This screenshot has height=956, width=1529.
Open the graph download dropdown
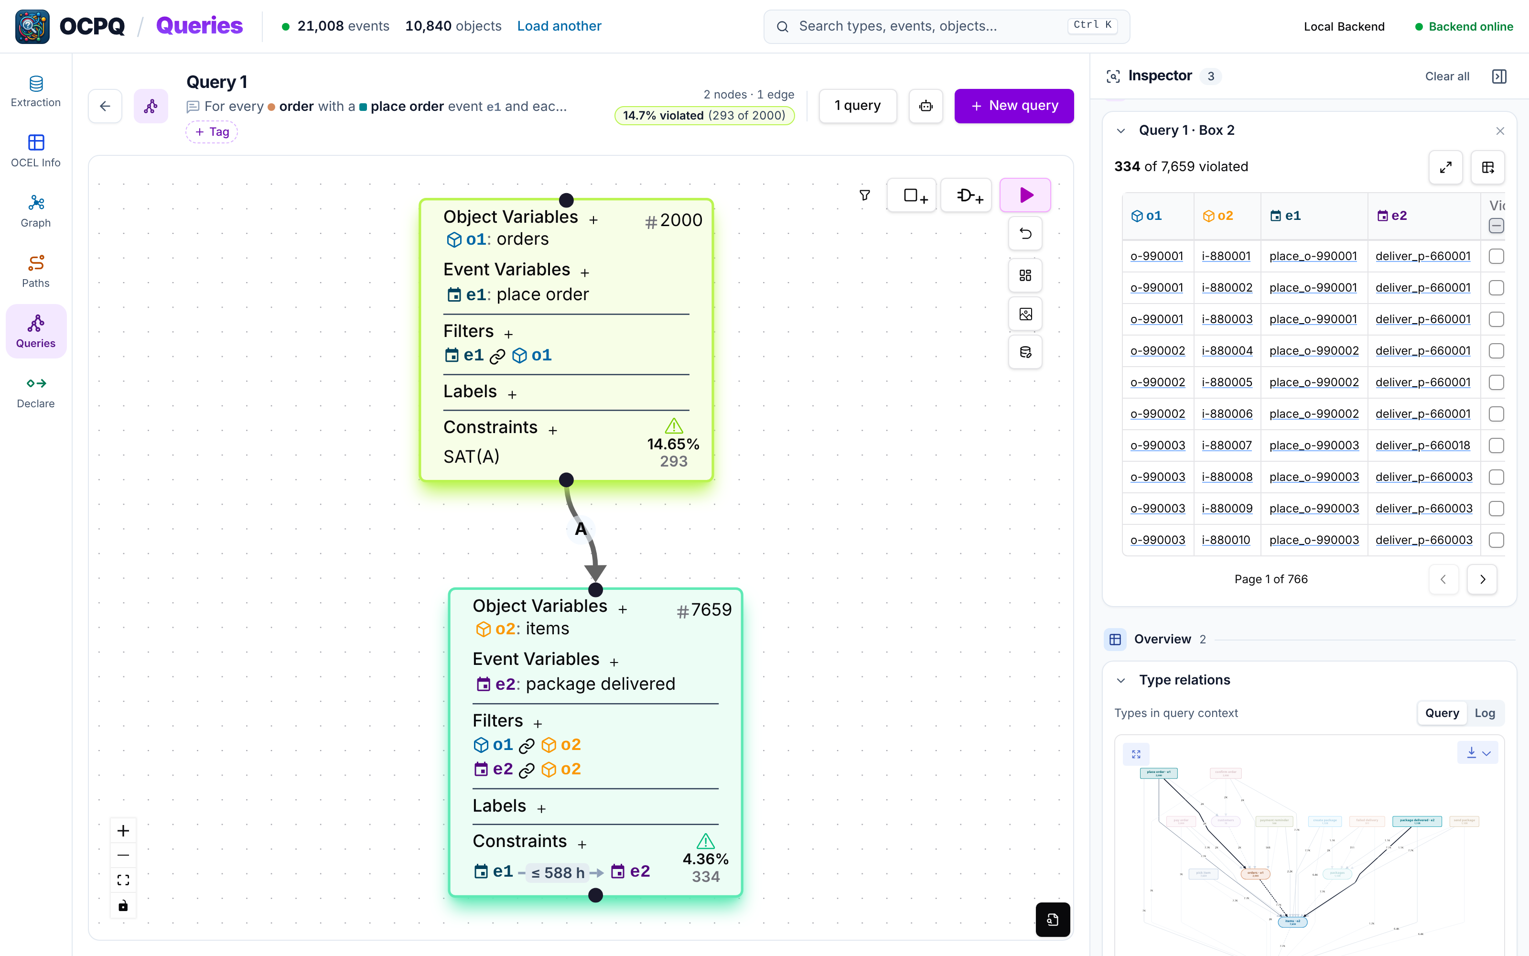[x=1478, y=752]
